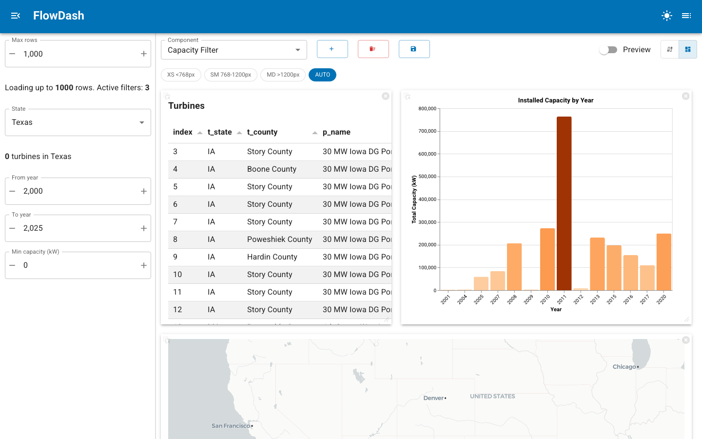702x439 pixels.
Task: Sort table by index column arrow
Action: coord(200,133)
